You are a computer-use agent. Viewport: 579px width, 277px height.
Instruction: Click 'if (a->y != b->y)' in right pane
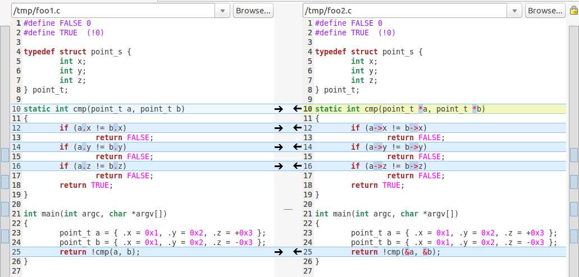tap(389, 147)
